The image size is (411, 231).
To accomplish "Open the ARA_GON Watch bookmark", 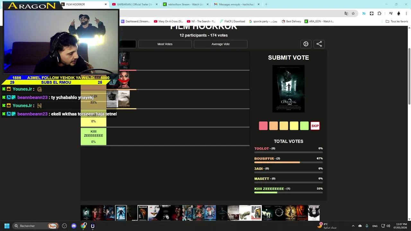I will [319, 21].
